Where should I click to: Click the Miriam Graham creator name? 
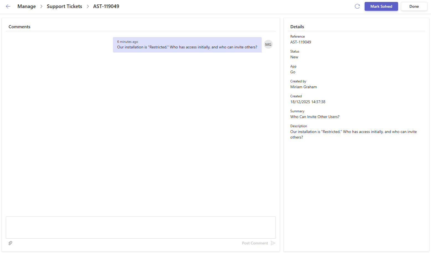[x=303, y=87]
